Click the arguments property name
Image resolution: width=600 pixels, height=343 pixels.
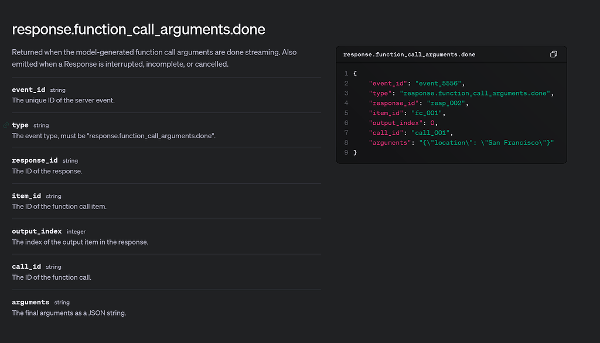[x=30, y=302]
